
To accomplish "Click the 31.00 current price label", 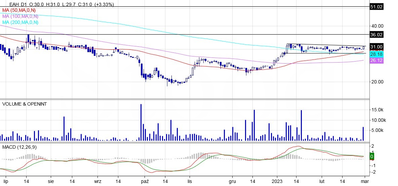I will click(376, 47).
